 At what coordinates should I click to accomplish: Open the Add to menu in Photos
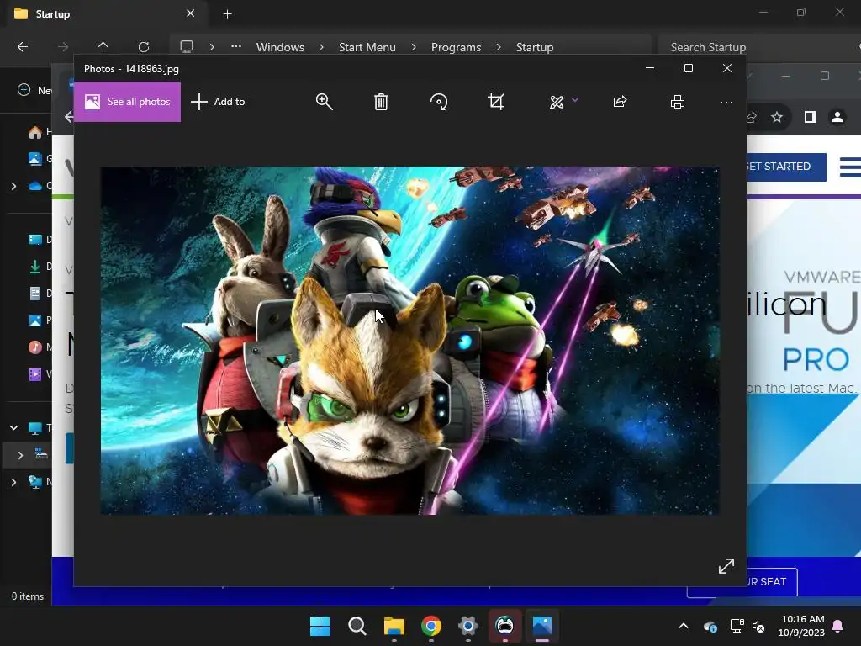(218, 102)
